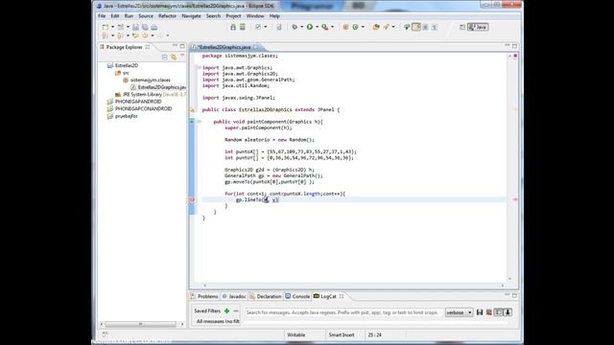Open the Android Virtual Device Manager icon
This screenshot has height=345, width=614.
(x=243, y=27)
